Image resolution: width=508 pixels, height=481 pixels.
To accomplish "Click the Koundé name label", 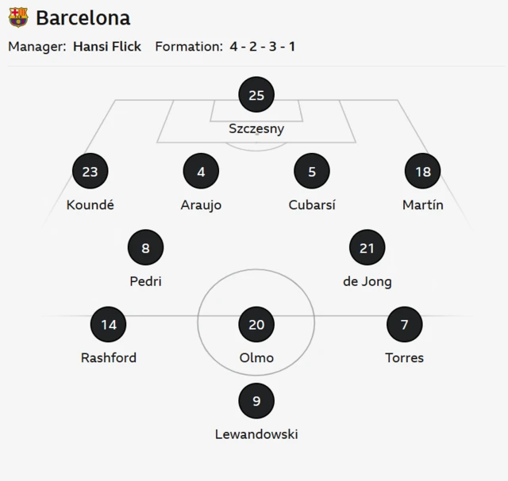I will coord(90,205).
